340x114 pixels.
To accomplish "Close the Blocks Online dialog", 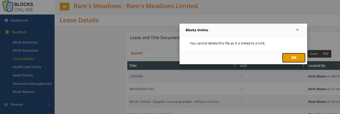I will click(x=297, y=30).
